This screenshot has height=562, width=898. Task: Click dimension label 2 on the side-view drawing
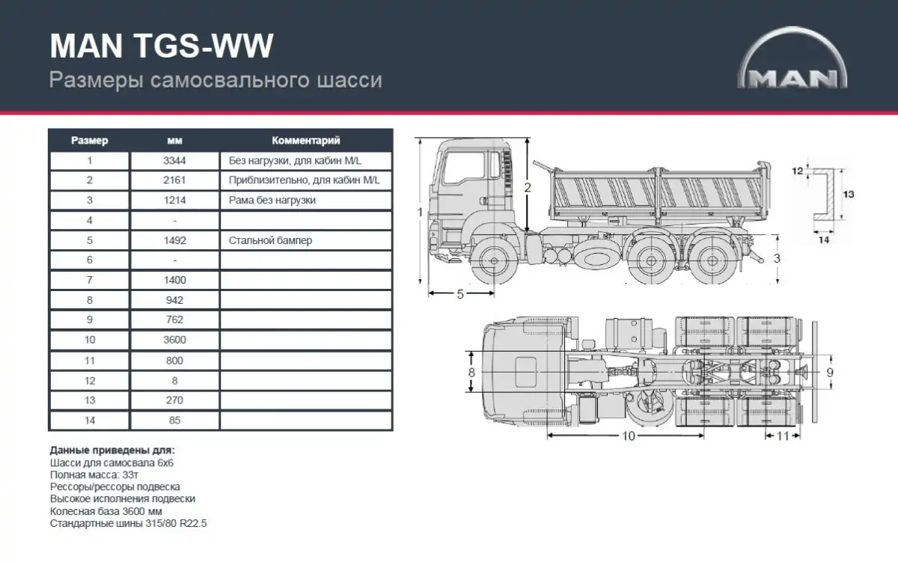click(x=528, y=188)
